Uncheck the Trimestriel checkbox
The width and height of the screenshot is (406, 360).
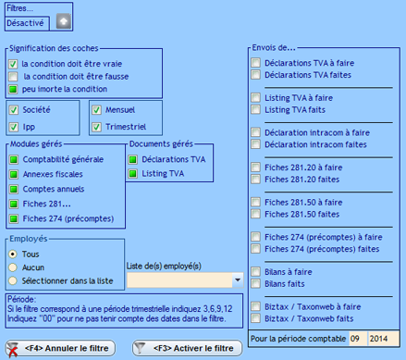96,127
